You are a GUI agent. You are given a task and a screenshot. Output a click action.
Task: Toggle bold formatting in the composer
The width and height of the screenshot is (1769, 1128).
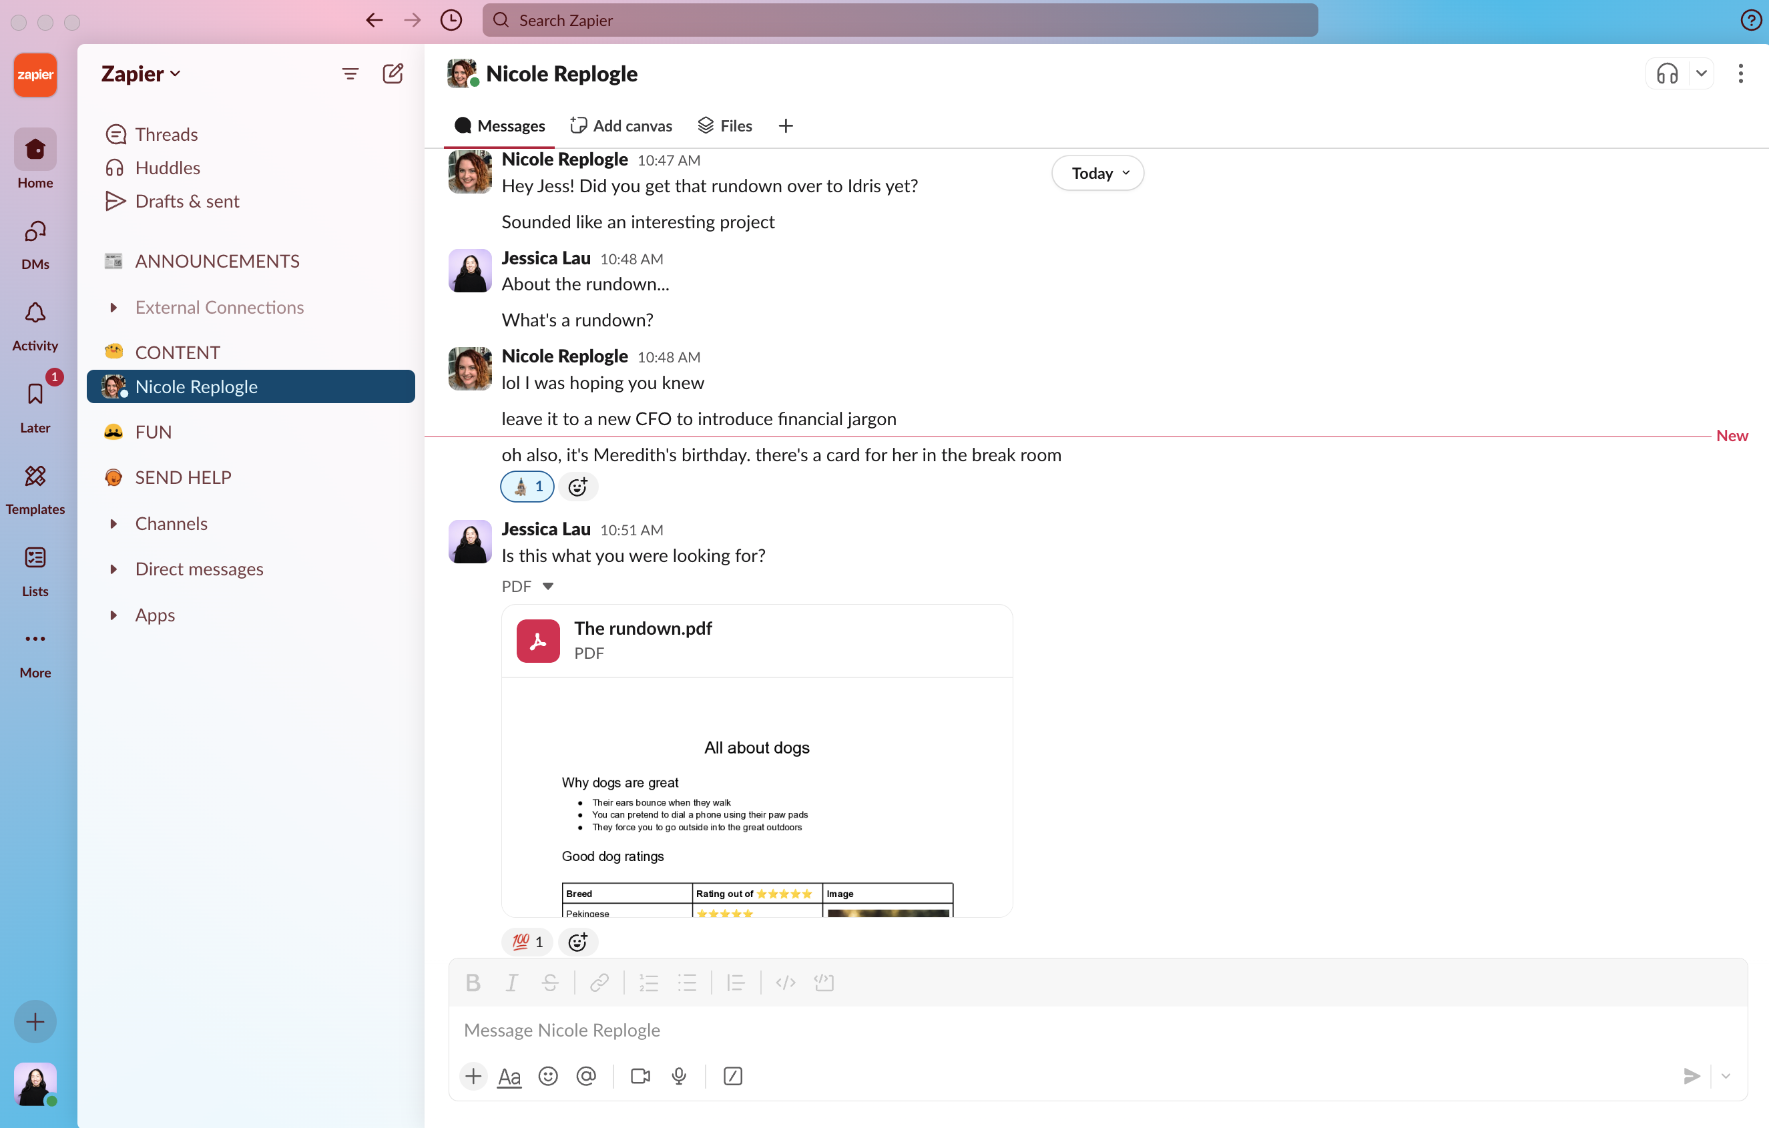[473, 982]
